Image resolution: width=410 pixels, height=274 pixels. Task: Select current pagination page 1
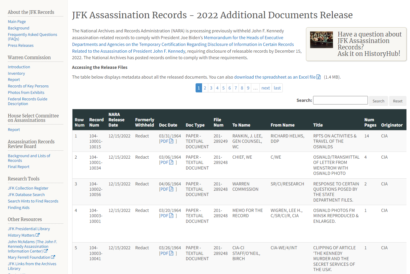(x=199, y=88)
